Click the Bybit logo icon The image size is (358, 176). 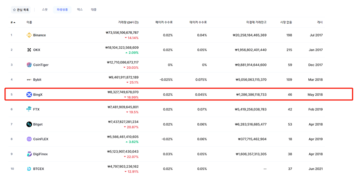pos(29,80)
